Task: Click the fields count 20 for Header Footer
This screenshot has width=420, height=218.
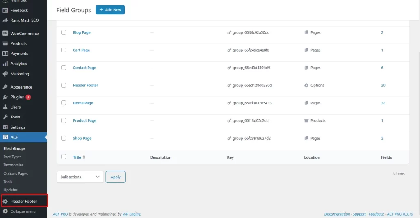Action: click(x=383, y=85)
